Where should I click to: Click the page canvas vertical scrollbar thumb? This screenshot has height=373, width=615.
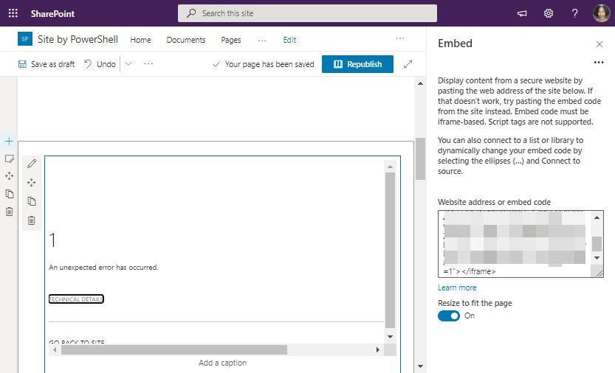[421, 158]
